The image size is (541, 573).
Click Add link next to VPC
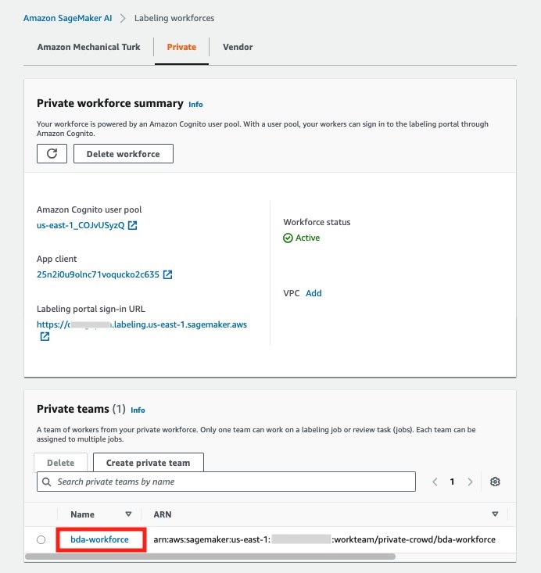[x=313, y=293]
